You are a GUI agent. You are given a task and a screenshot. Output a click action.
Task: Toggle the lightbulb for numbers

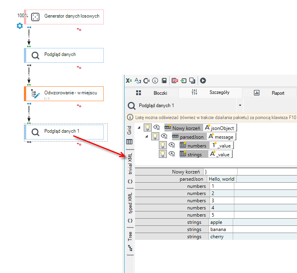pyautogui.click(x=163, y=145)
